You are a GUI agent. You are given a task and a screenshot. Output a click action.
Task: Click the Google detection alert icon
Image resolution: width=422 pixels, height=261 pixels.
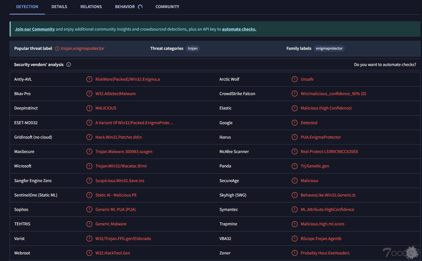(x=295, y=123)
